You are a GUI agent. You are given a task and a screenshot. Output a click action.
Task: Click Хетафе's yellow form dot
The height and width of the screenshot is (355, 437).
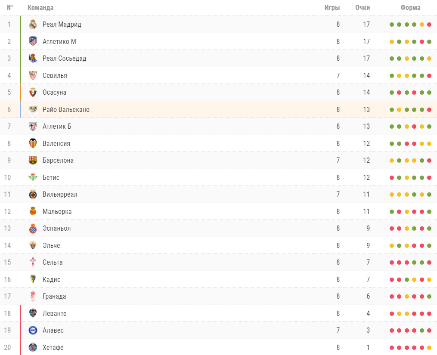coord(429,348)
